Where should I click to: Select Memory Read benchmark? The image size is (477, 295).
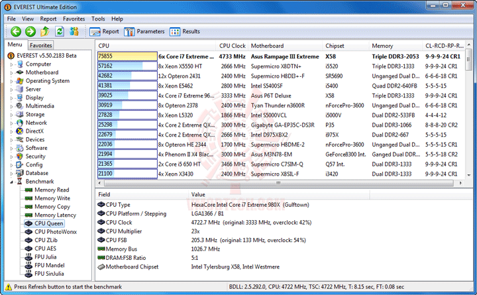point(52,190)
